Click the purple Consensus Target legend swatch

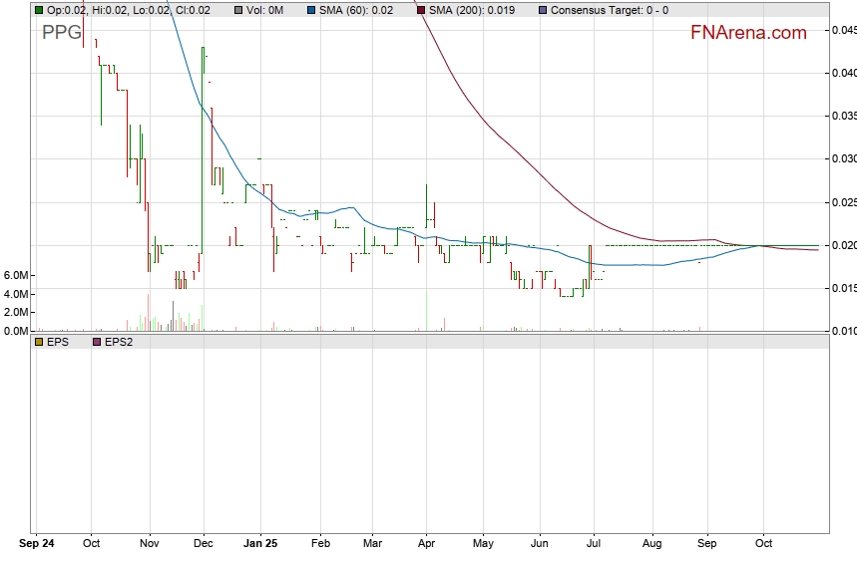[x=542, y=10]
